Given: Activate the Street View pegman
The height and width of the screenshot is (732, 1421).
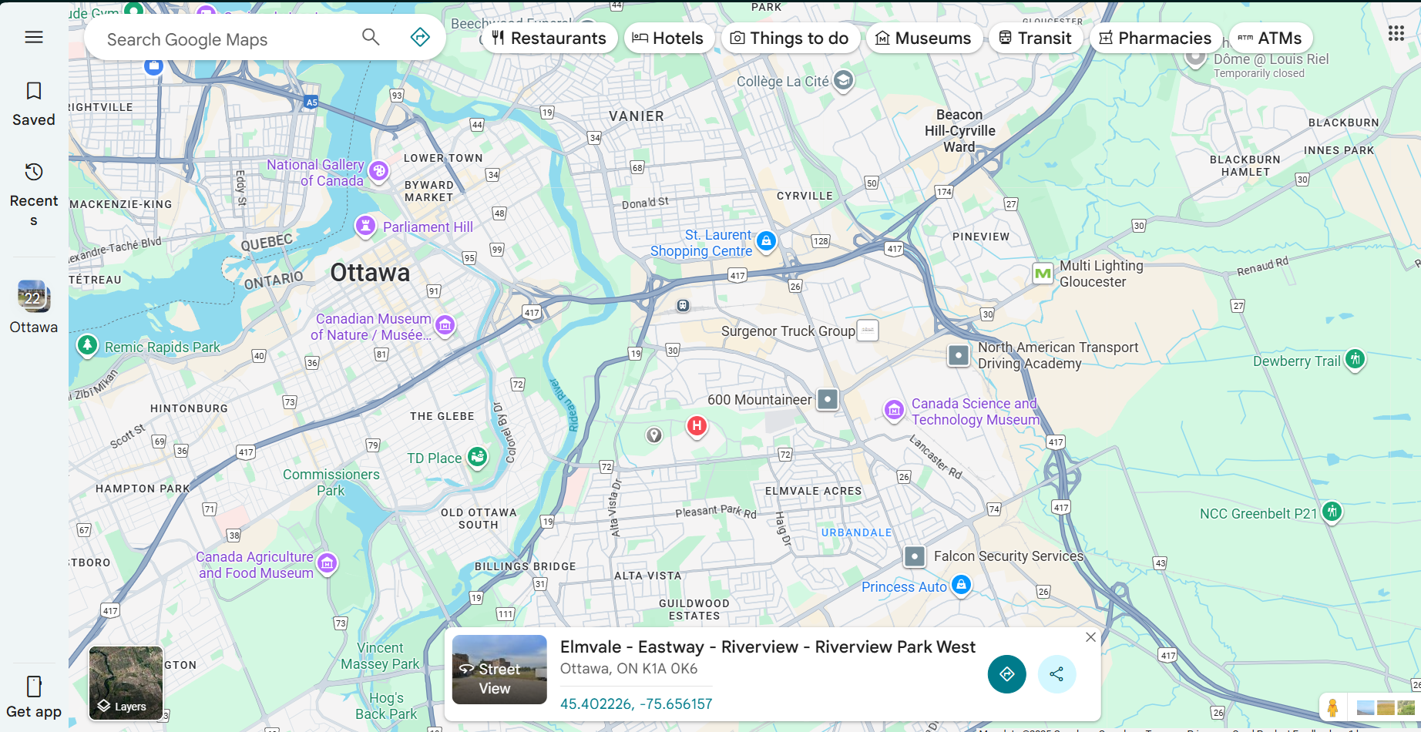Looking at the screenshot, I should pos(1332,707).
